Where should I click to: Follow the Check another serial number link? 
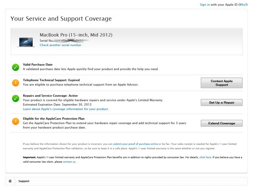[x=60, y=45]
